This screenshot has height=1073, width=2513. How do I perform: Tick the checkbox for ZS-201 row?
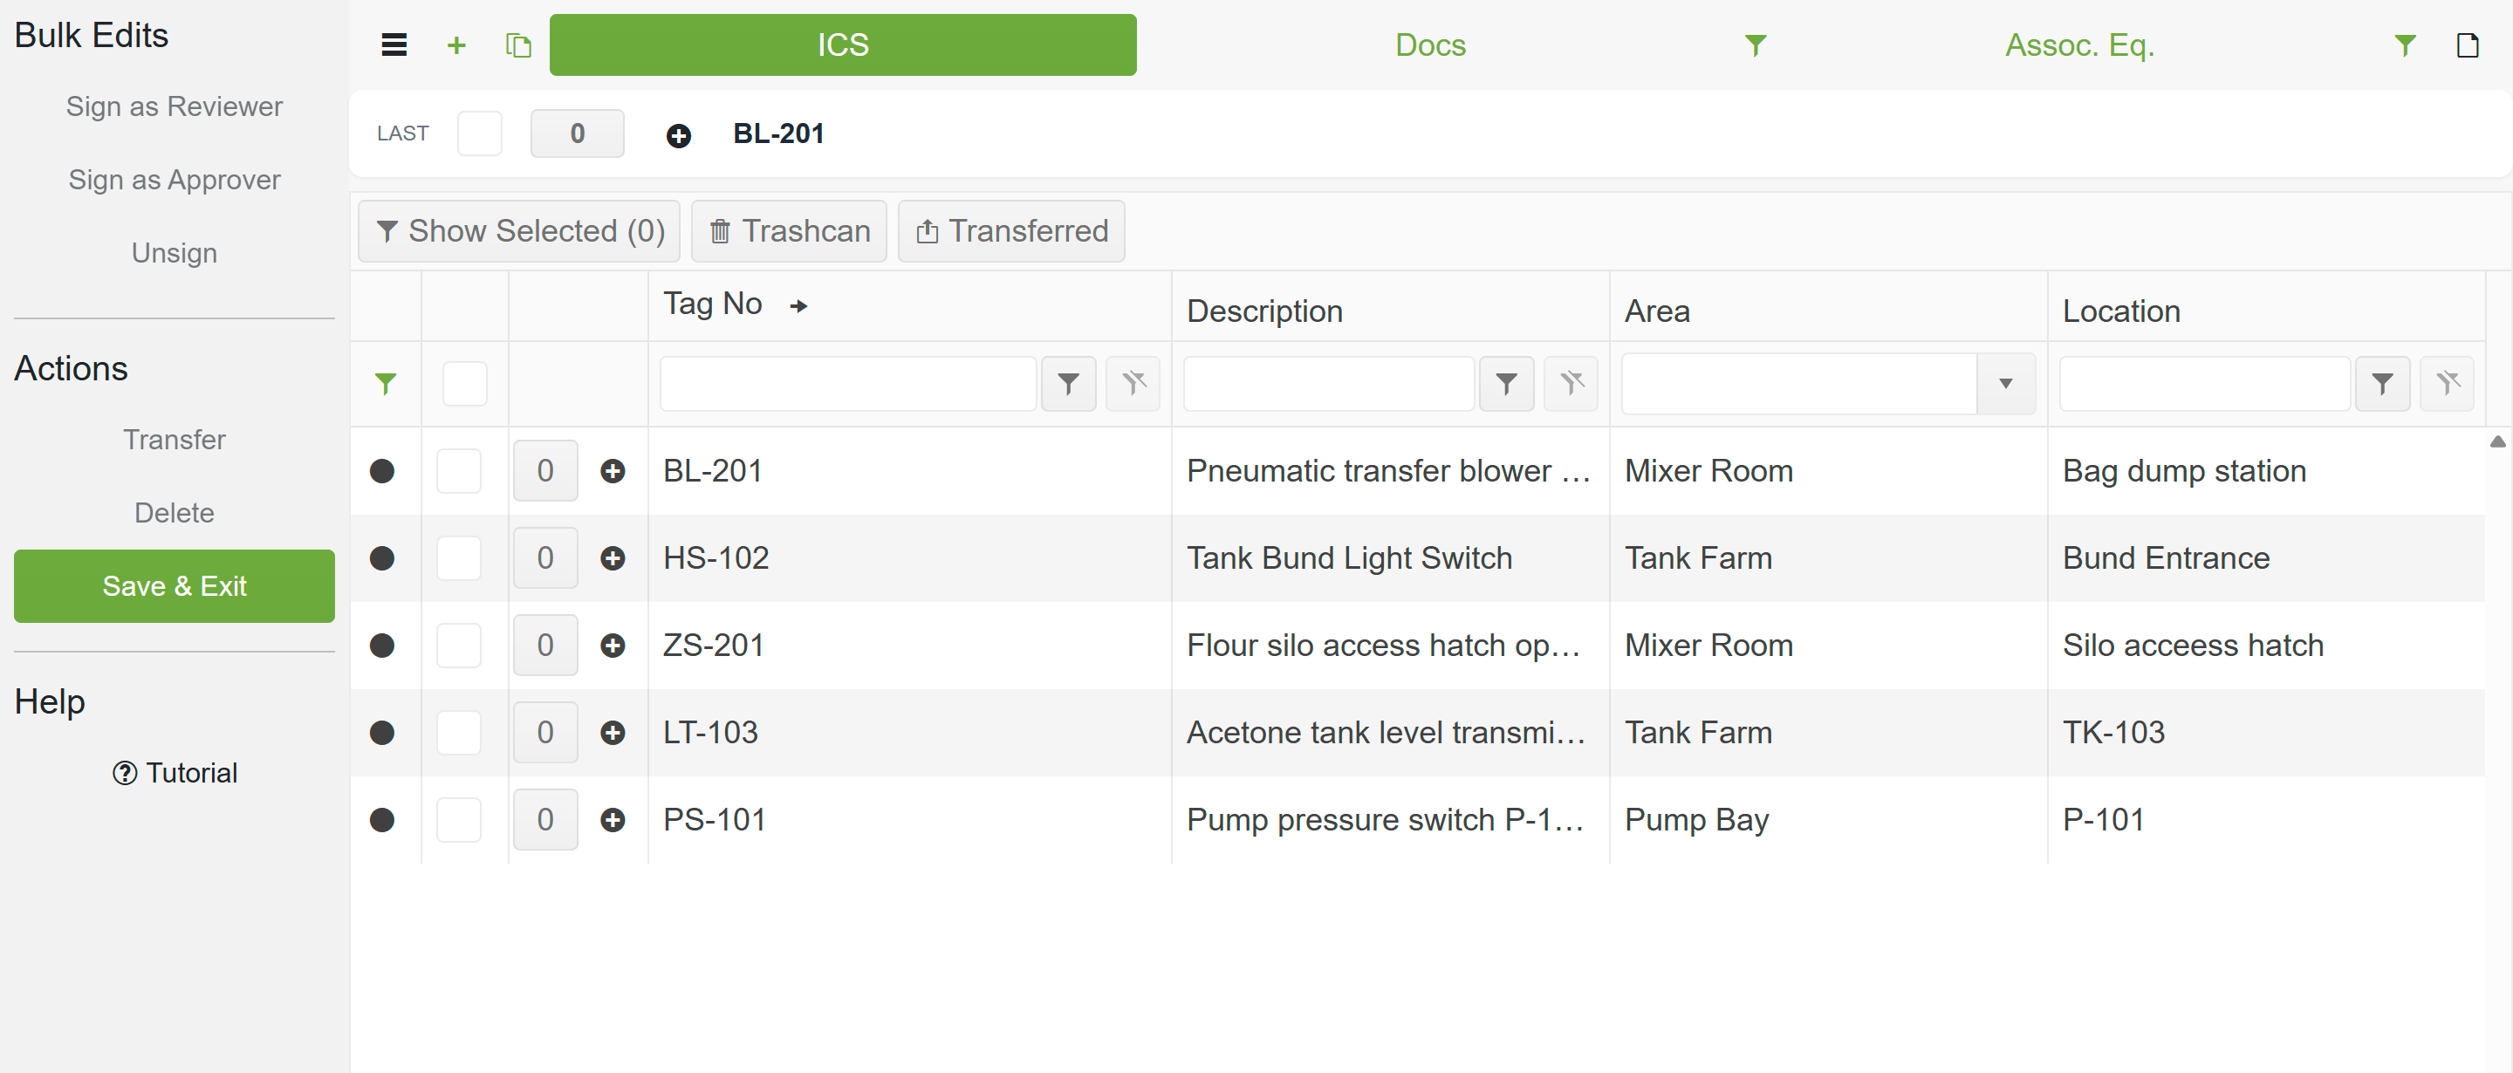click(458, 646)
